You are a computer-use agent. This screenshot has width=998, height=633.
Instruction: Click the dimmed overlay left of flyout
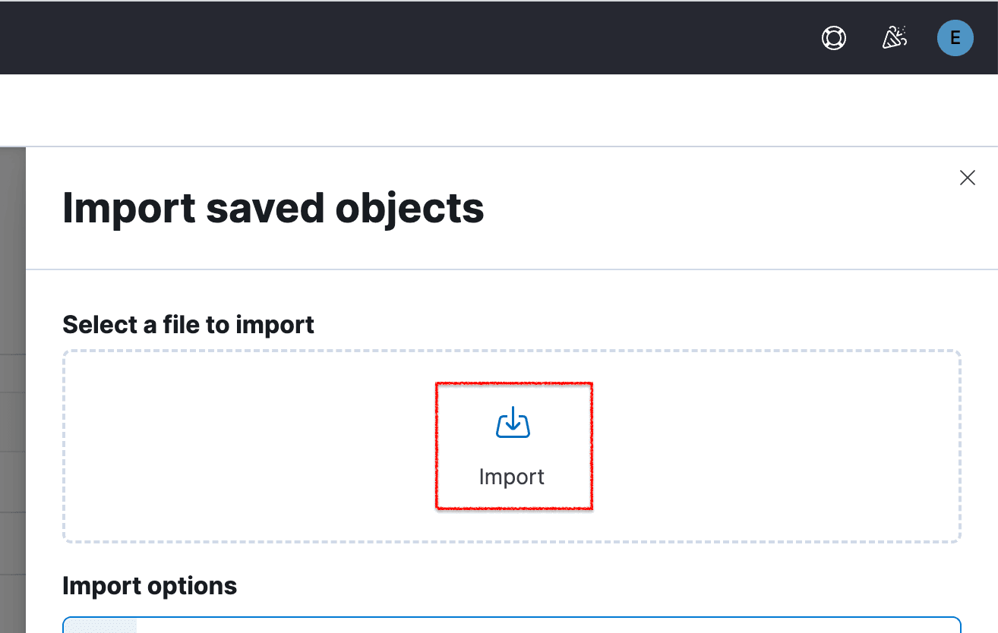[12, 379]
